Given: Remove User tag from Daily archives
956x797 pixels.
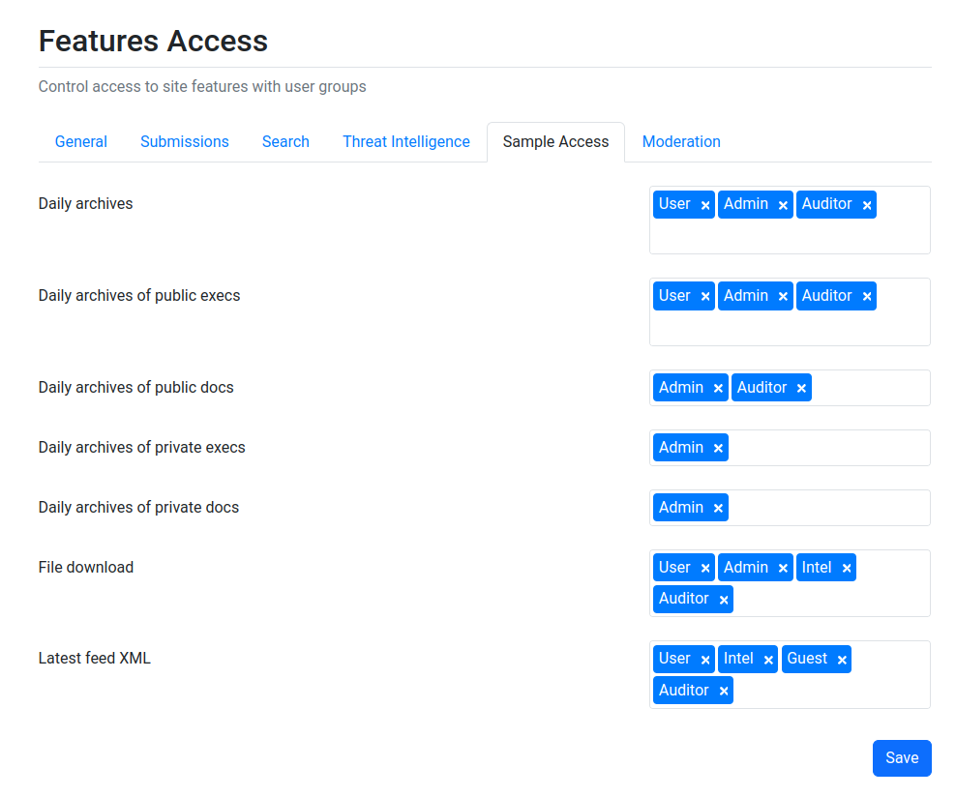Looking at the screenshot, I should pos(704,205).
